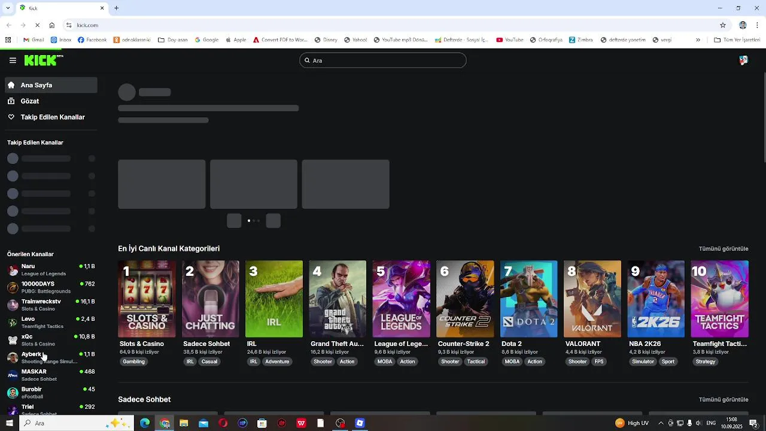The width and height of the screenshot is (766, 431).
Task: Close the Kick browser tab
Action: click(102, 8)
